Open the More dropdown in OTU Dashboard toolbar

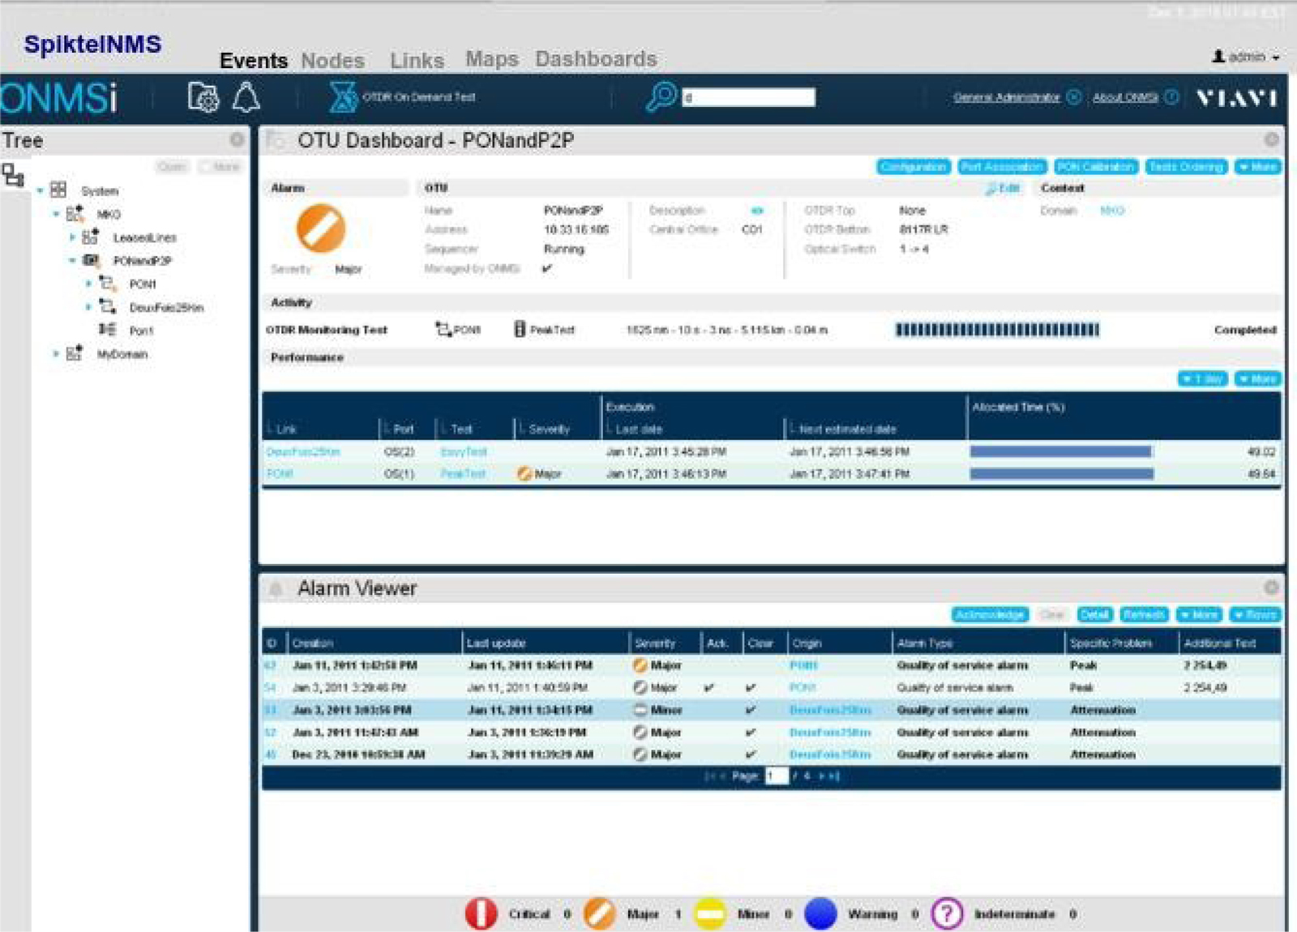point(1257,167)
